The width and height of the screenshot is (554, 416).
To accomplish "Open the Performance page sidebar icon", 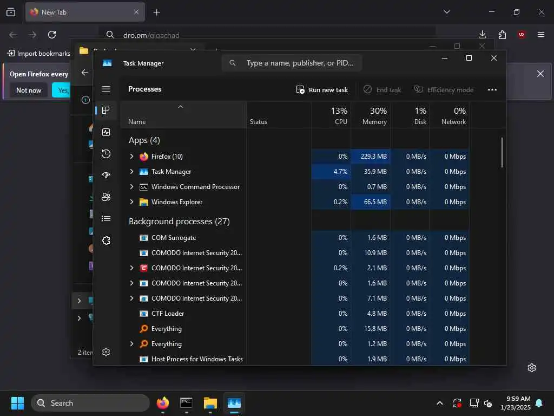I will (106, 132).
